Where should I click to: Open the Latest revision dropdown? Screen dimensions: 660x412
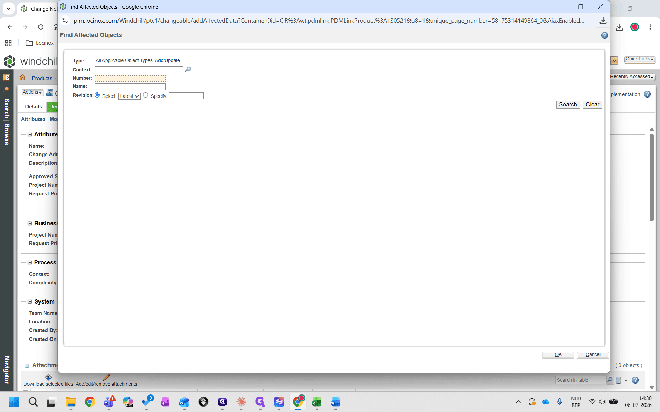point(129,96)
